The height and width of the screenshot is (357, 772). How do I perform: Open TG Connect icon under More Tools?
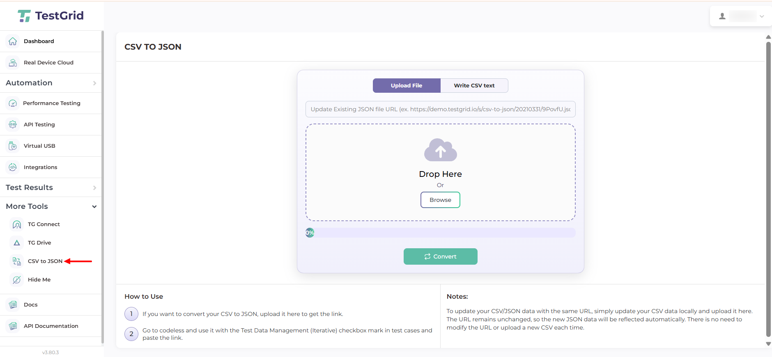coord(17,224)
